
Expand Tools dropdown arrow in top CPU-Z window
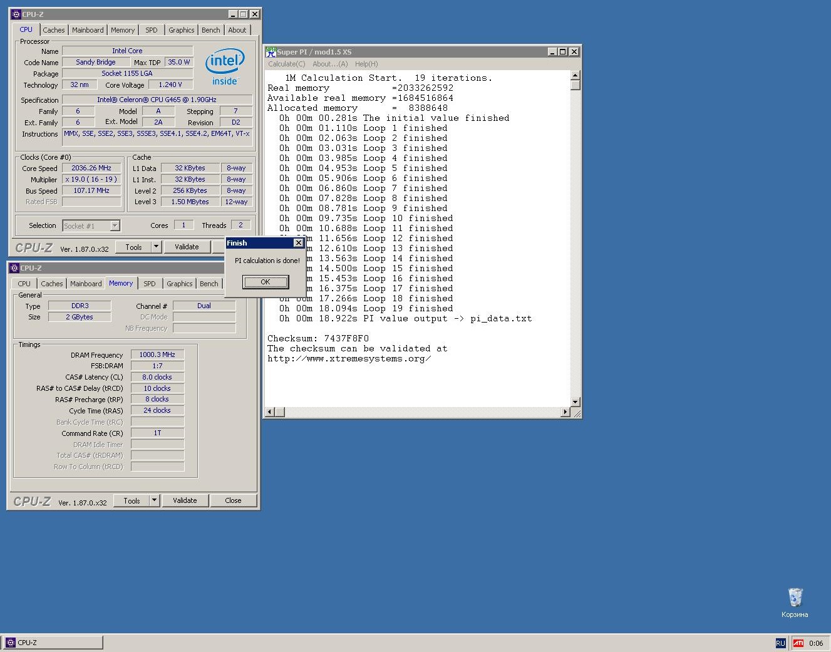(156, 247)
